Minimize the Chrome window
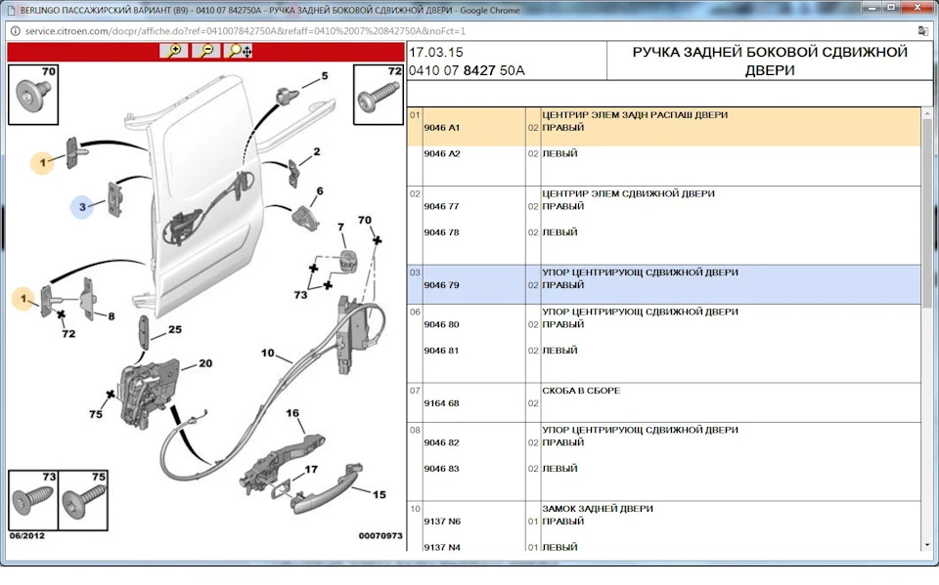 (x=872, y=8)
